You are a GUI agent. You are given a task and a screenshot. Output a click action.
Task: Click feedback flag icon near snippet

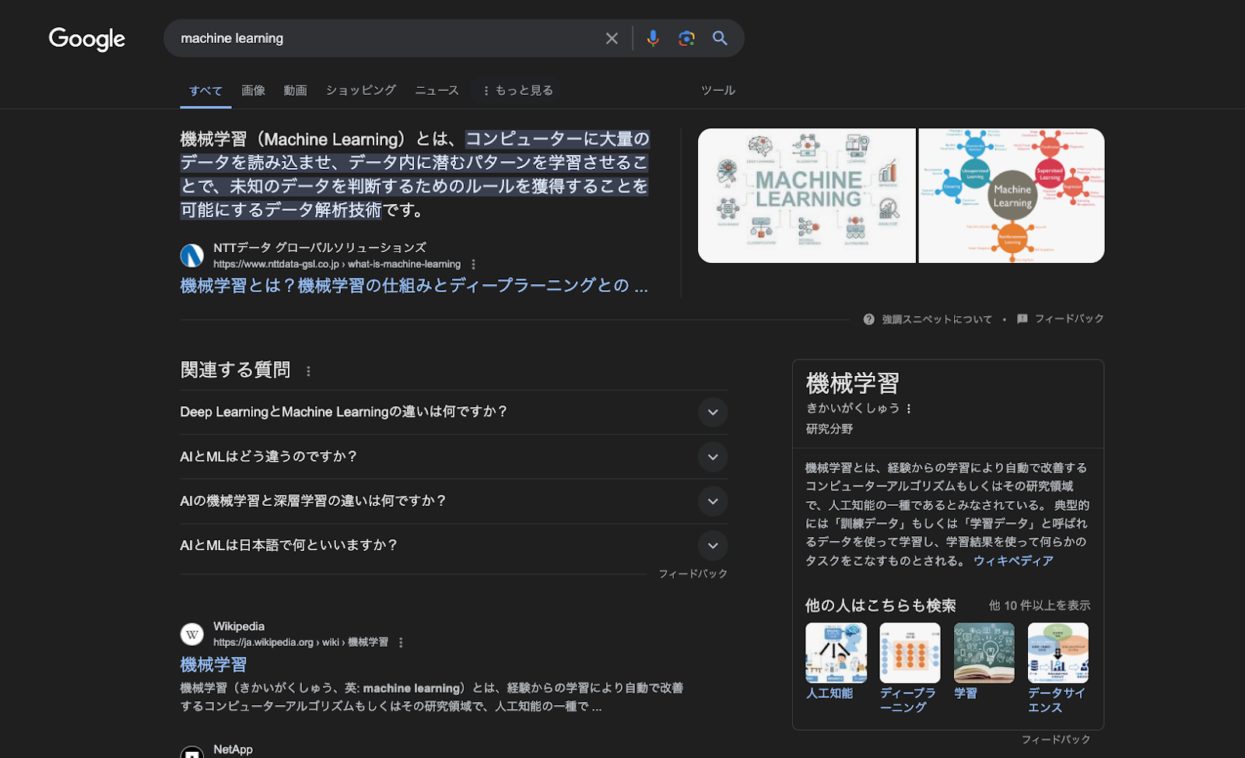click(x=1022, y=318)
